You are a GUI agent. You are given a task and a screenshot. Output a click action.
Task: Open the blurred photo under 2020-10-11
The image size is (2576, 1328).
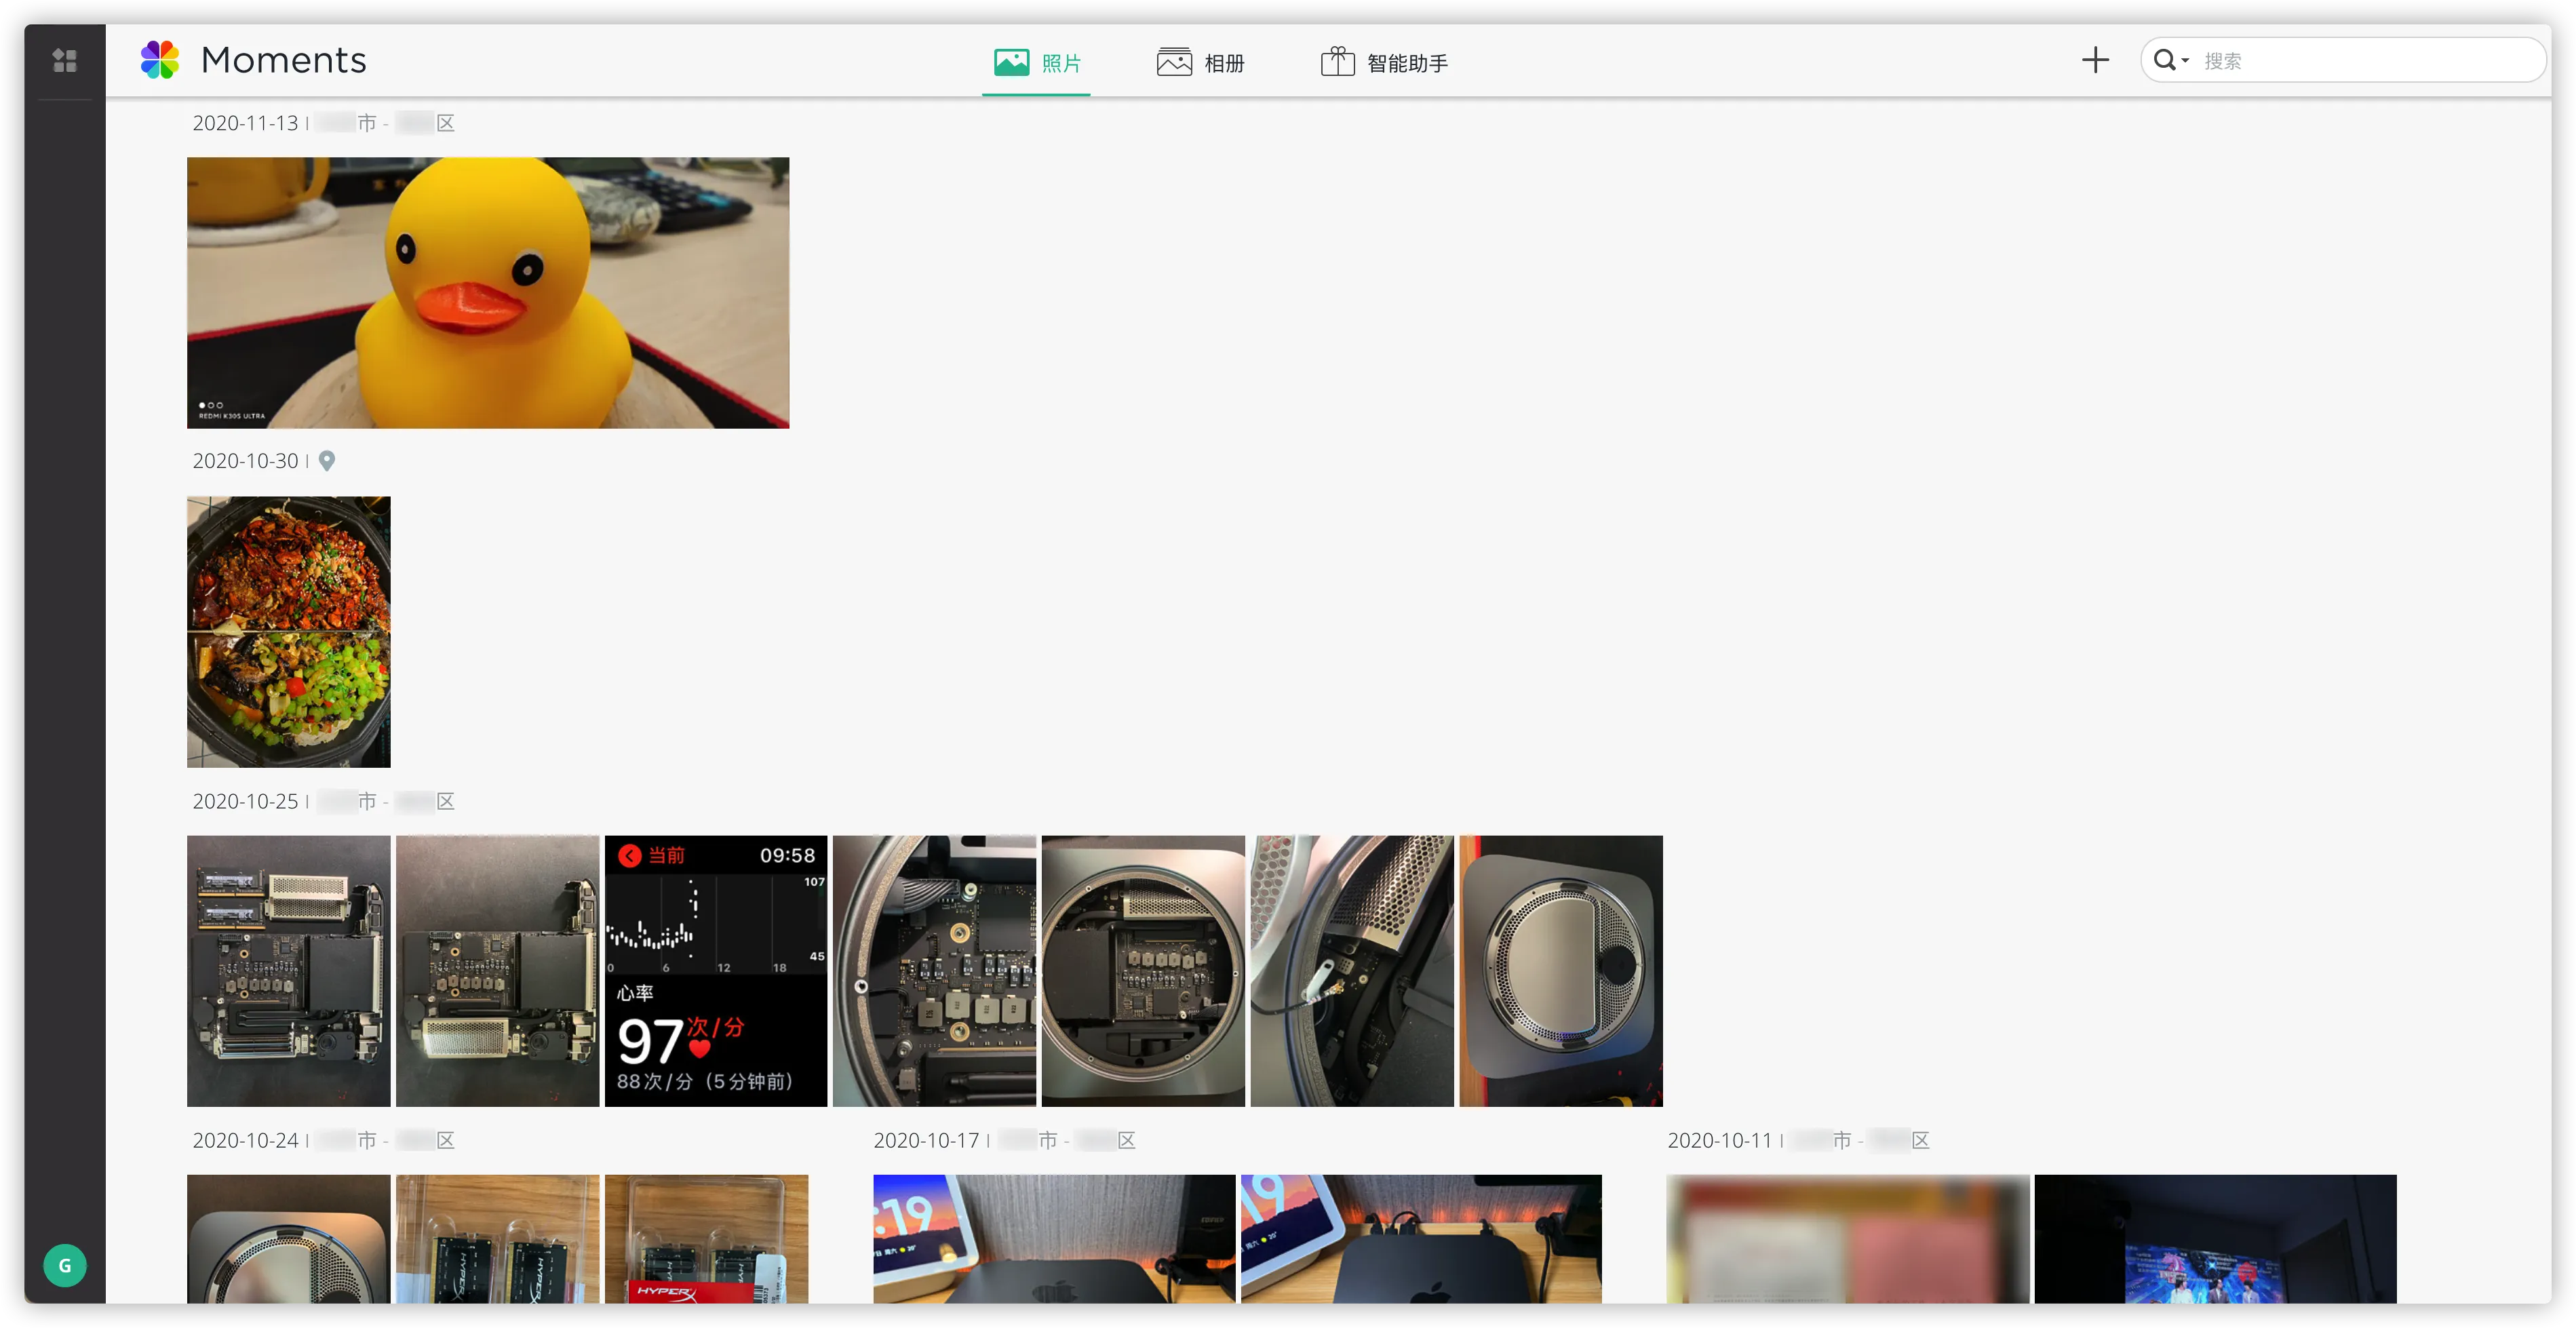coord(1848,1239)
